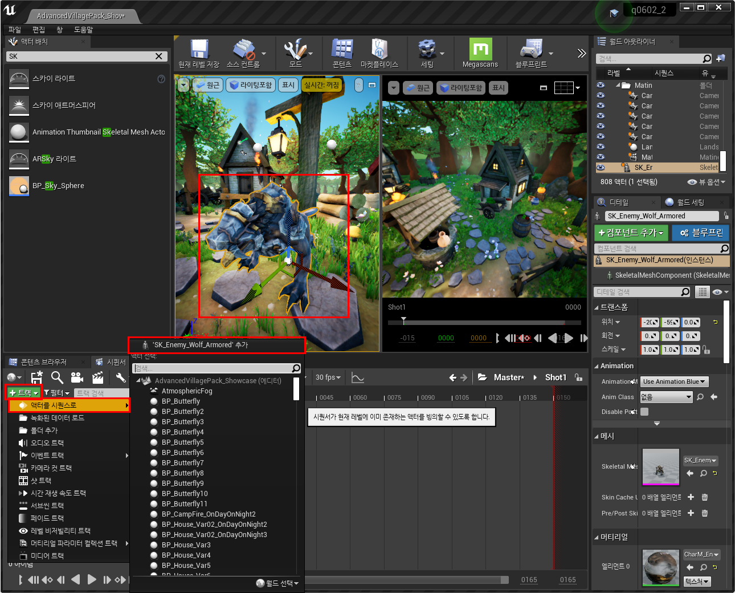Click sequencer curve editor icon
Viewport: 735px width, 593px height.
[x=358, y=377]
